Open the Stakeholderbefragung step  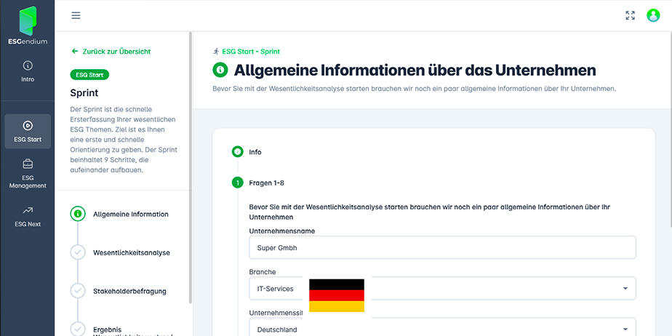pos(129,291)
